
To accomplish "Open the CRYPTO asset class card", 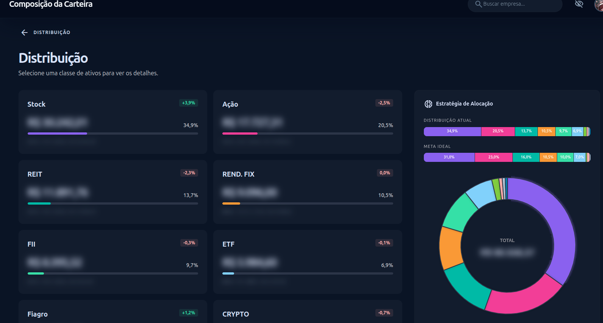I will click(x=308, y=312).
